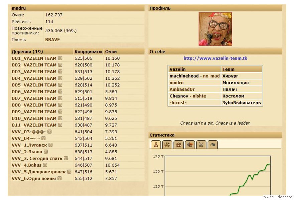Image resolution: width=294 pixels, height=200 pixels.
Task: Open village VVV_3. Сегодня спать
Action: [x=37, y=158]
